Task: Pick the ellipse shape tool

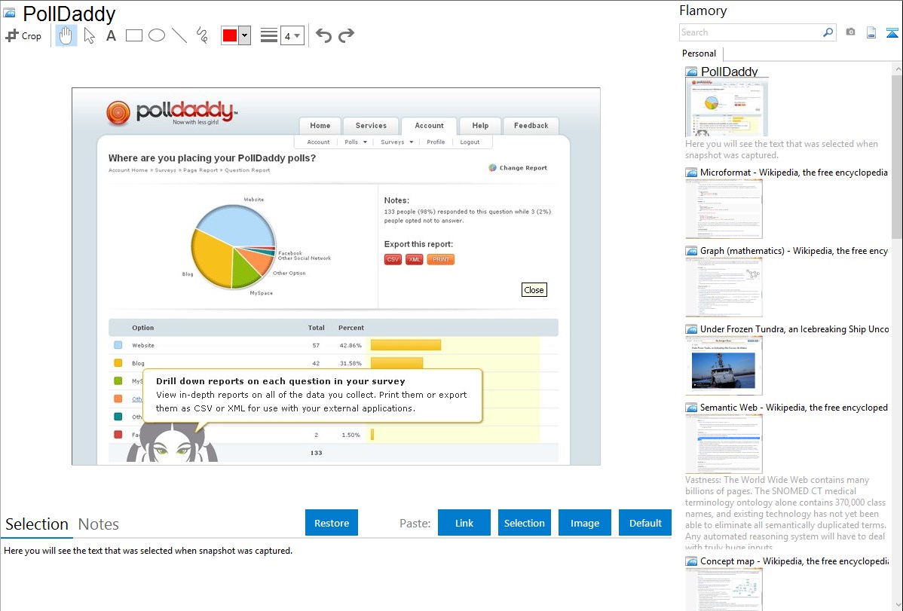Action: 157,35
